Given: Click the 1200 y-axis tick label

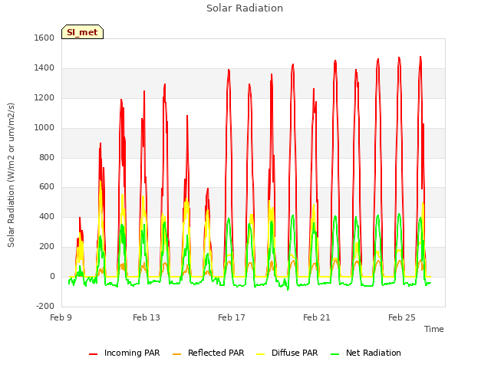Looking at the screenshot, I should (x=44, y=98).
